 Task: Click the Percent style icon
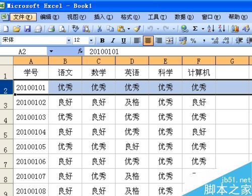pos(193,41)
